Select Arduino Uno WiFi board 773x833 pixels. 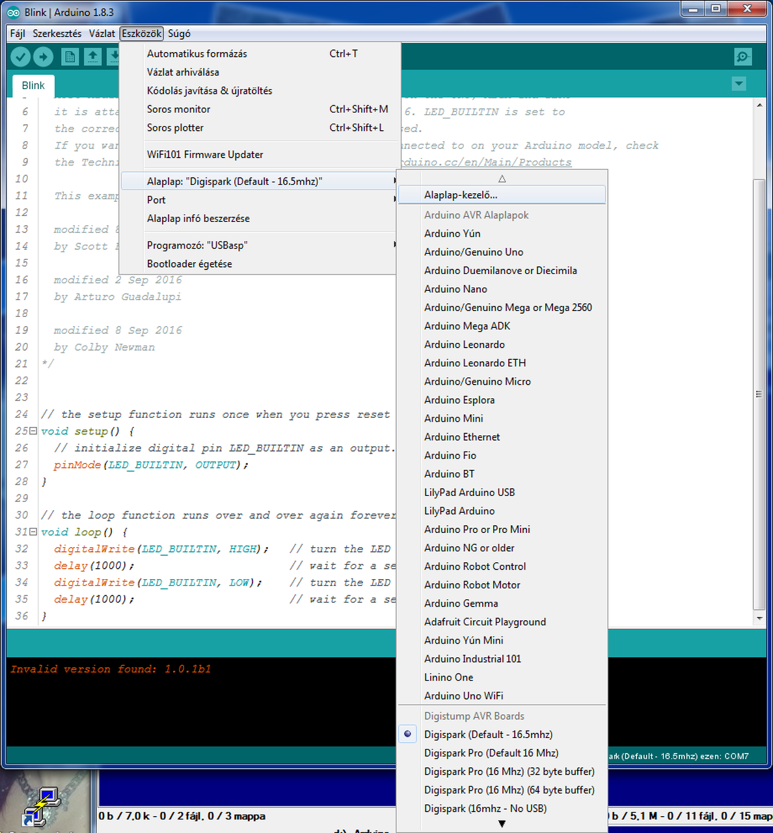pos(501,696)
